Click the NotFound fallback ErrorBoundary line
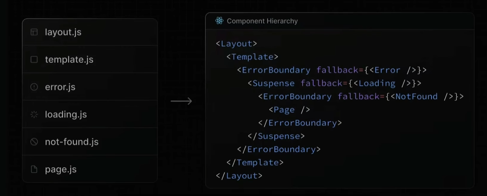 pyautogui.click(x=361, y=96)
